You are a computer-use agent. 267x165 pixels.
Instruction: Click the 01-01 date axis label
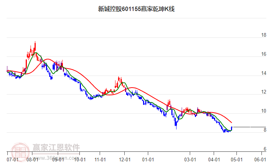tap(148, 159)
